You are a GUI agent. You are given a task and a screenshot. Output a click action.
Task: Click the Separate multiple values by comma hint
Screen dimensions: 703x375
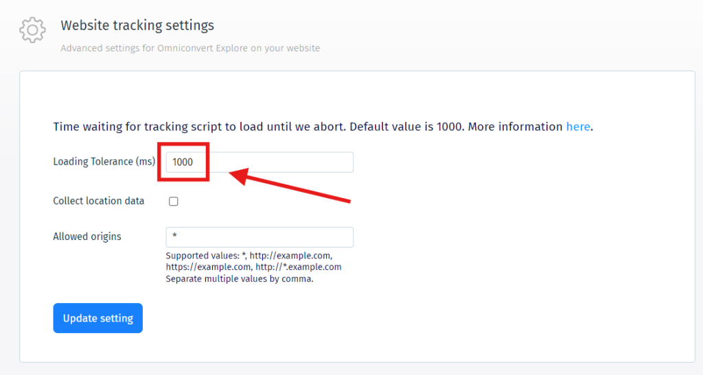pyautogui.click(x=240, y=279)
